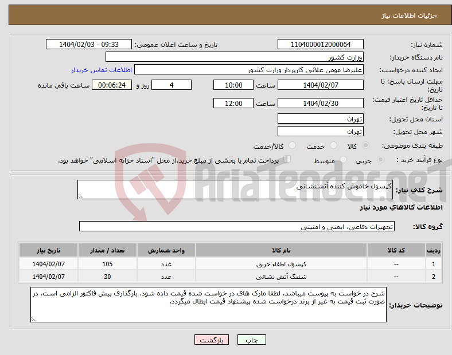Screen dimensions: 452x355
Task: Click the بازگشت back button
Action: click(212, 340)
